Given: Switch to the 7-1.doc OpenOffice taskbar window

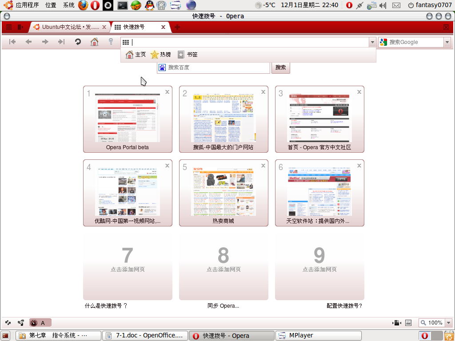Looking at the screenshot, I should tap(144, 336).
